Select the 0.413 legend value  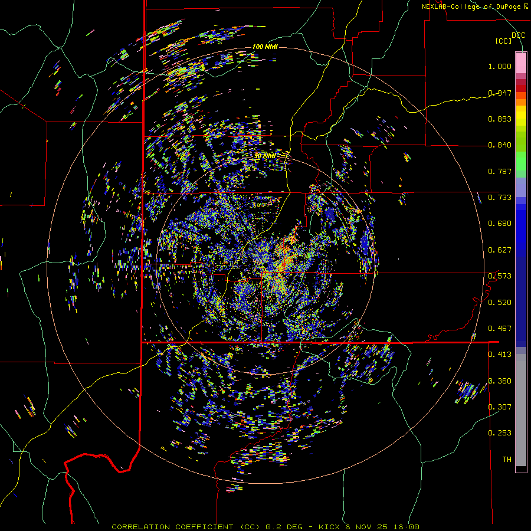tap(500, 355)
